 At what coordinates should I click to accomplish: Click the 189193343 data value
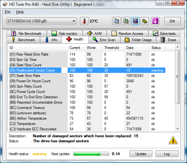(x=135, y=76)
